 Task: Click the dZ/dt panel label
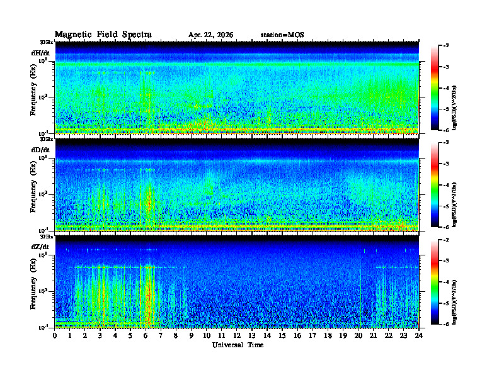[40, 247]
